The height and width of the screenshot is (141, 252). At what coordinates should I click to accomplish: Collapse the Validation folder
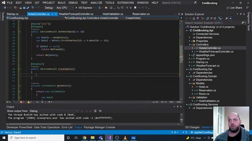(x=189, y=98)
